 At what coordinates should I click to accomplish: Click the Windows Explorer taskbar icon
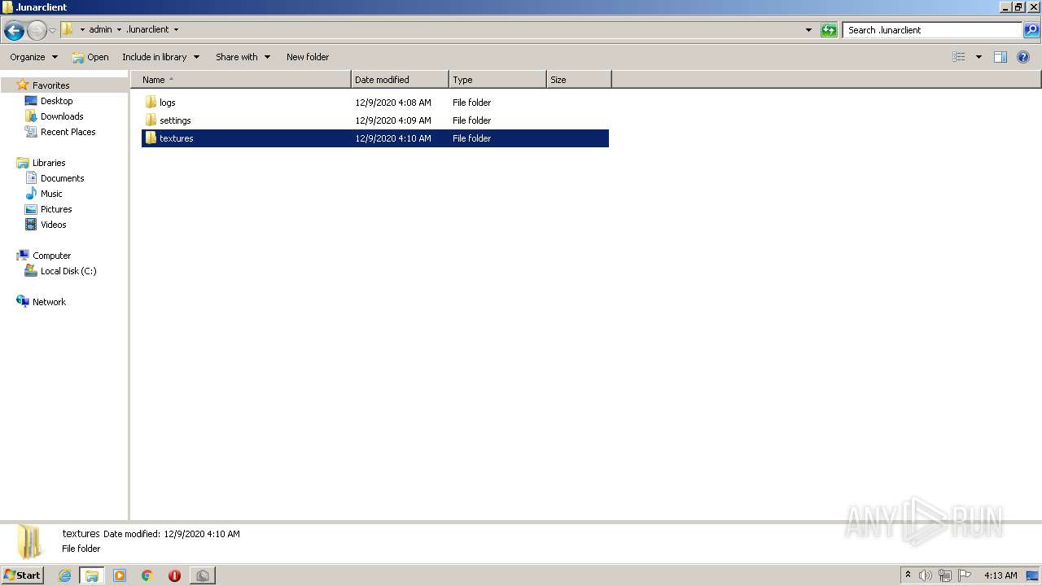pyautogui.click(x=92, y=575)
